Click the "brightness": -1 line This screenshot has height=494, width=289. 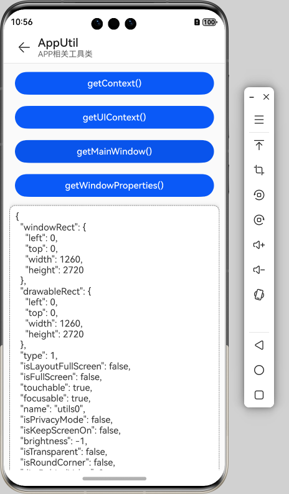54,442
